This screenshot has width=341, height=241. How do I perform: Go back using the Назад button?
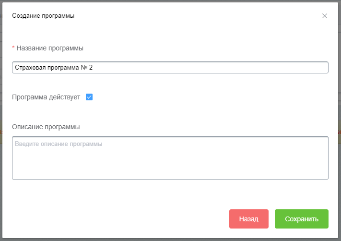(249, 219)
